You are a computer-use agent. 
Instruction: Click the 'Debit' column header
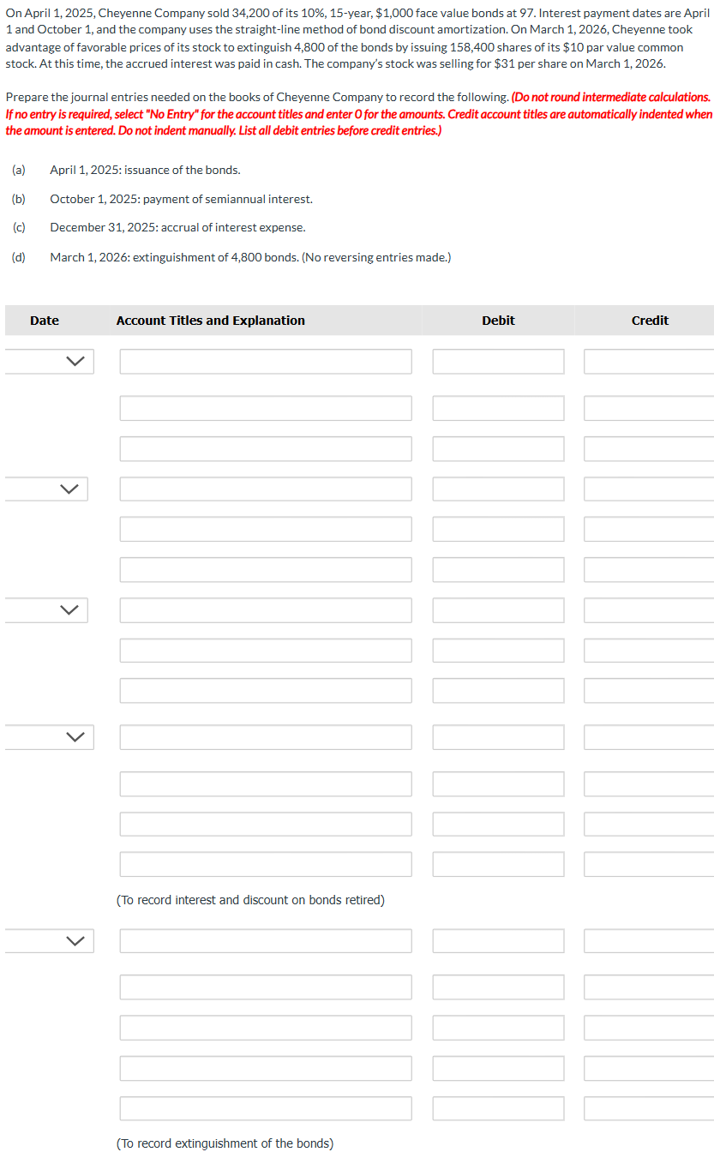pos(498,321)
